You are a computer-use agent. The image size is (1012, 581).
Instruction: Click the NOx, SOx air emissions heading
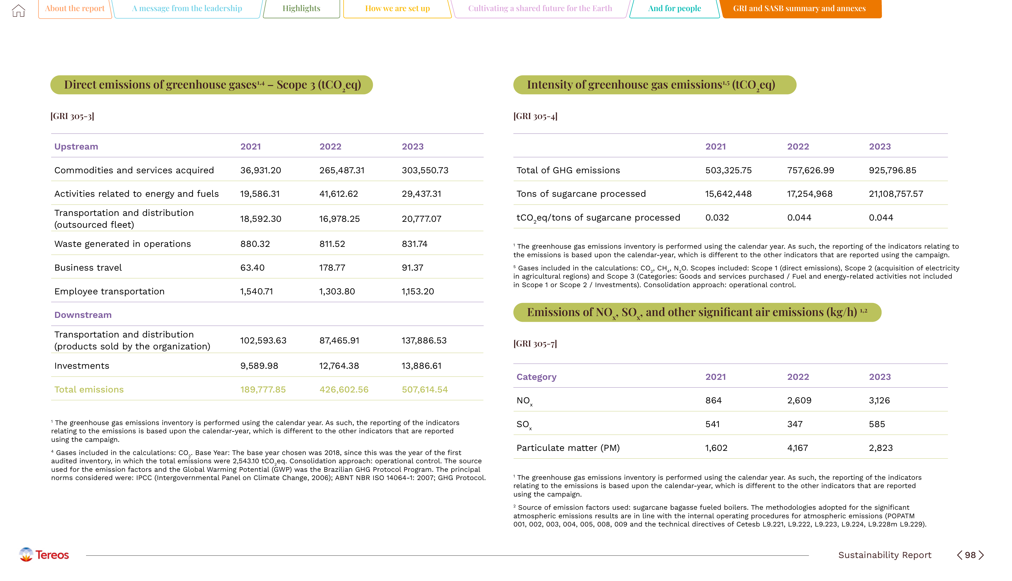[697, 312]
